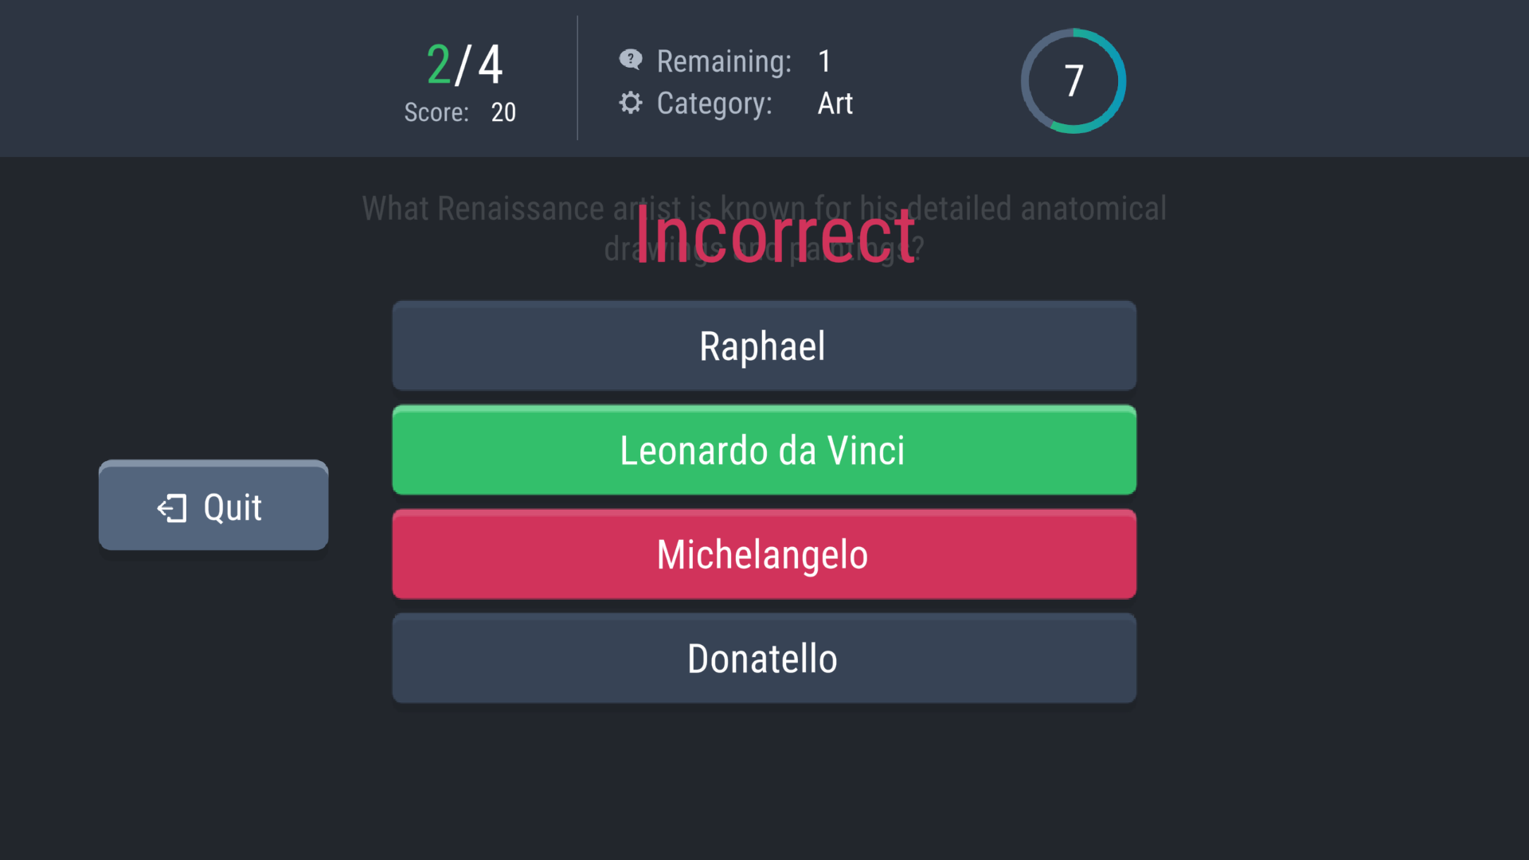Click the red Michelangelo answer
This screenshot has height=860, width=1529.
point(764,555)
